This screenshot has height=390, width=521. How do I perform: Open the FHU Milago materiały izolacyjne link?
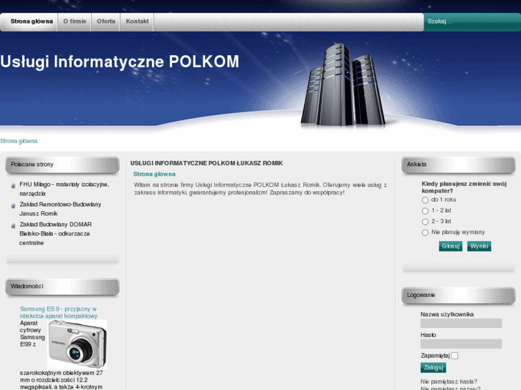64,189
